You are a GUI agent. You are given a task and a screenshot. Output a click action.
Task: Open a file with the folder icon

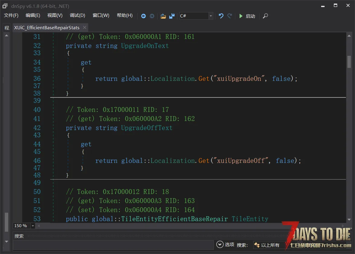pyautogui.click(x=163, y=16)
